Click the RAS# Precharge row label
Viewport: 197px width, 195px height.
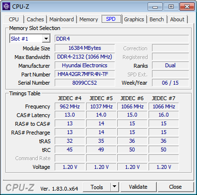(x=30, y=133)
